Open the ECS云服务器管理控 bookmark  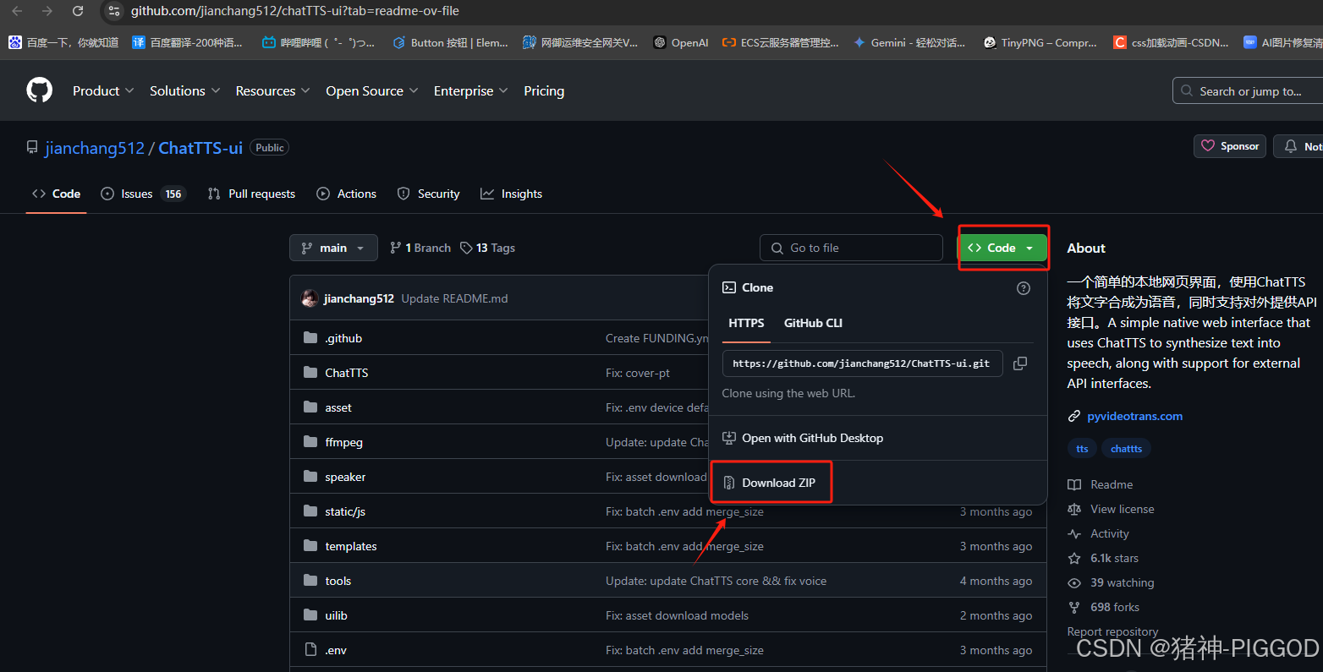tap(780, 42)
